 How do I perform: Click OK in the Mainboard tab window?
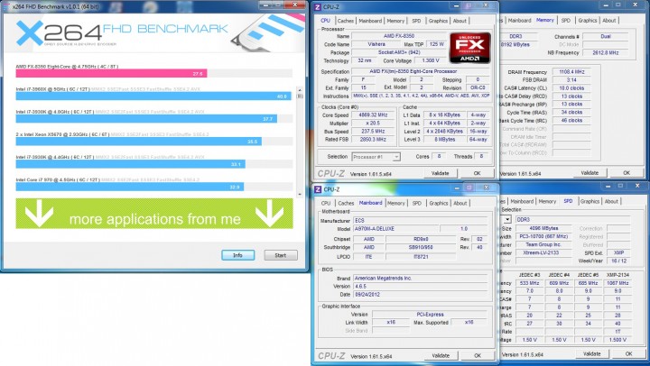coord(478,356)
